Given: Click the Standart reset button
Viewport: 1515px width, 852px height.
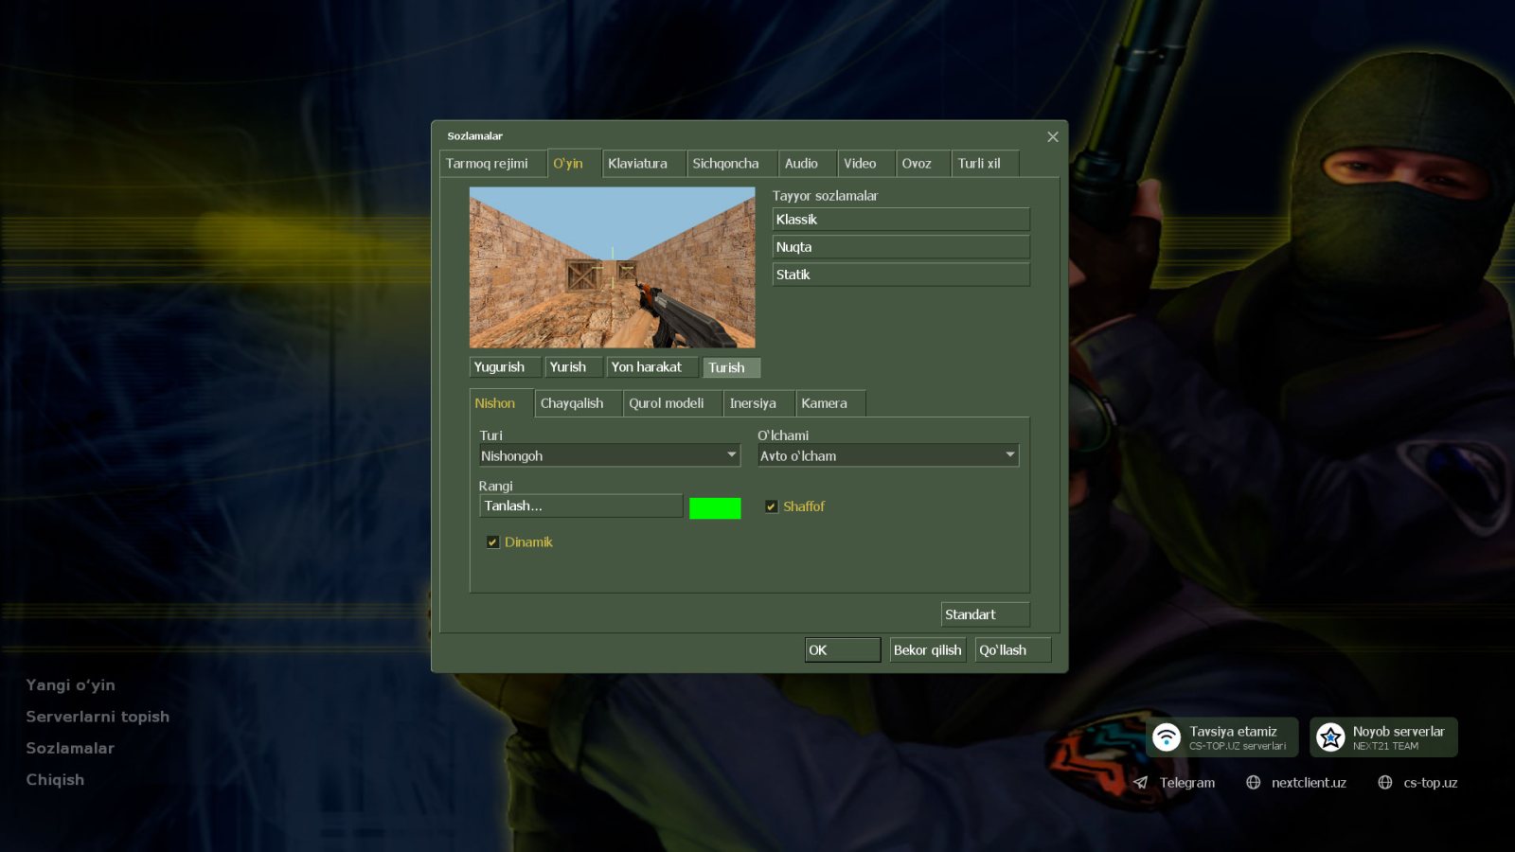Looking at the screenshot, I should [985, 614].
